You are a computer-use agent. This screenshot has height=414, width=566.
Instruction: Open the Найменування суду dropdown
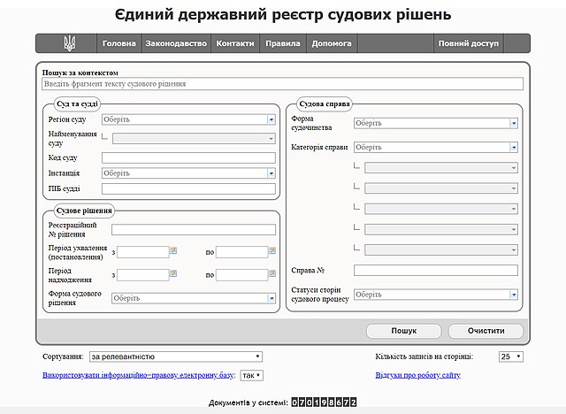(x=194, y=139)
